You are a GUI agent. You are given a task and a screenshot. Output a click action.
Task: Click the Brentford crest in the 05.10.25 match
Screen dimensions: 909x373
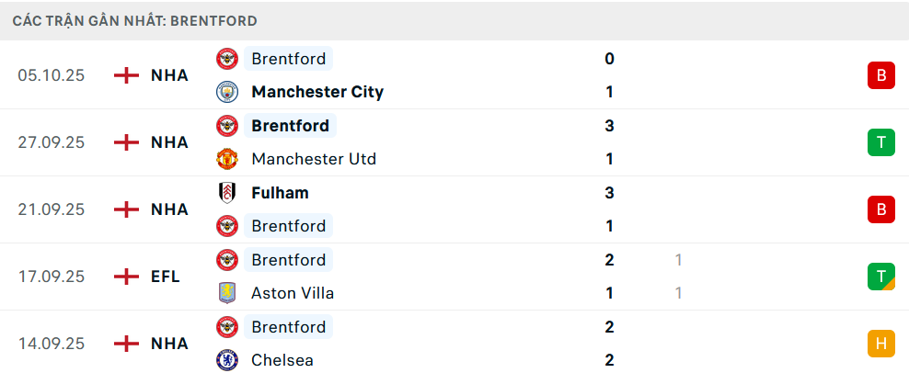point(226,59)
